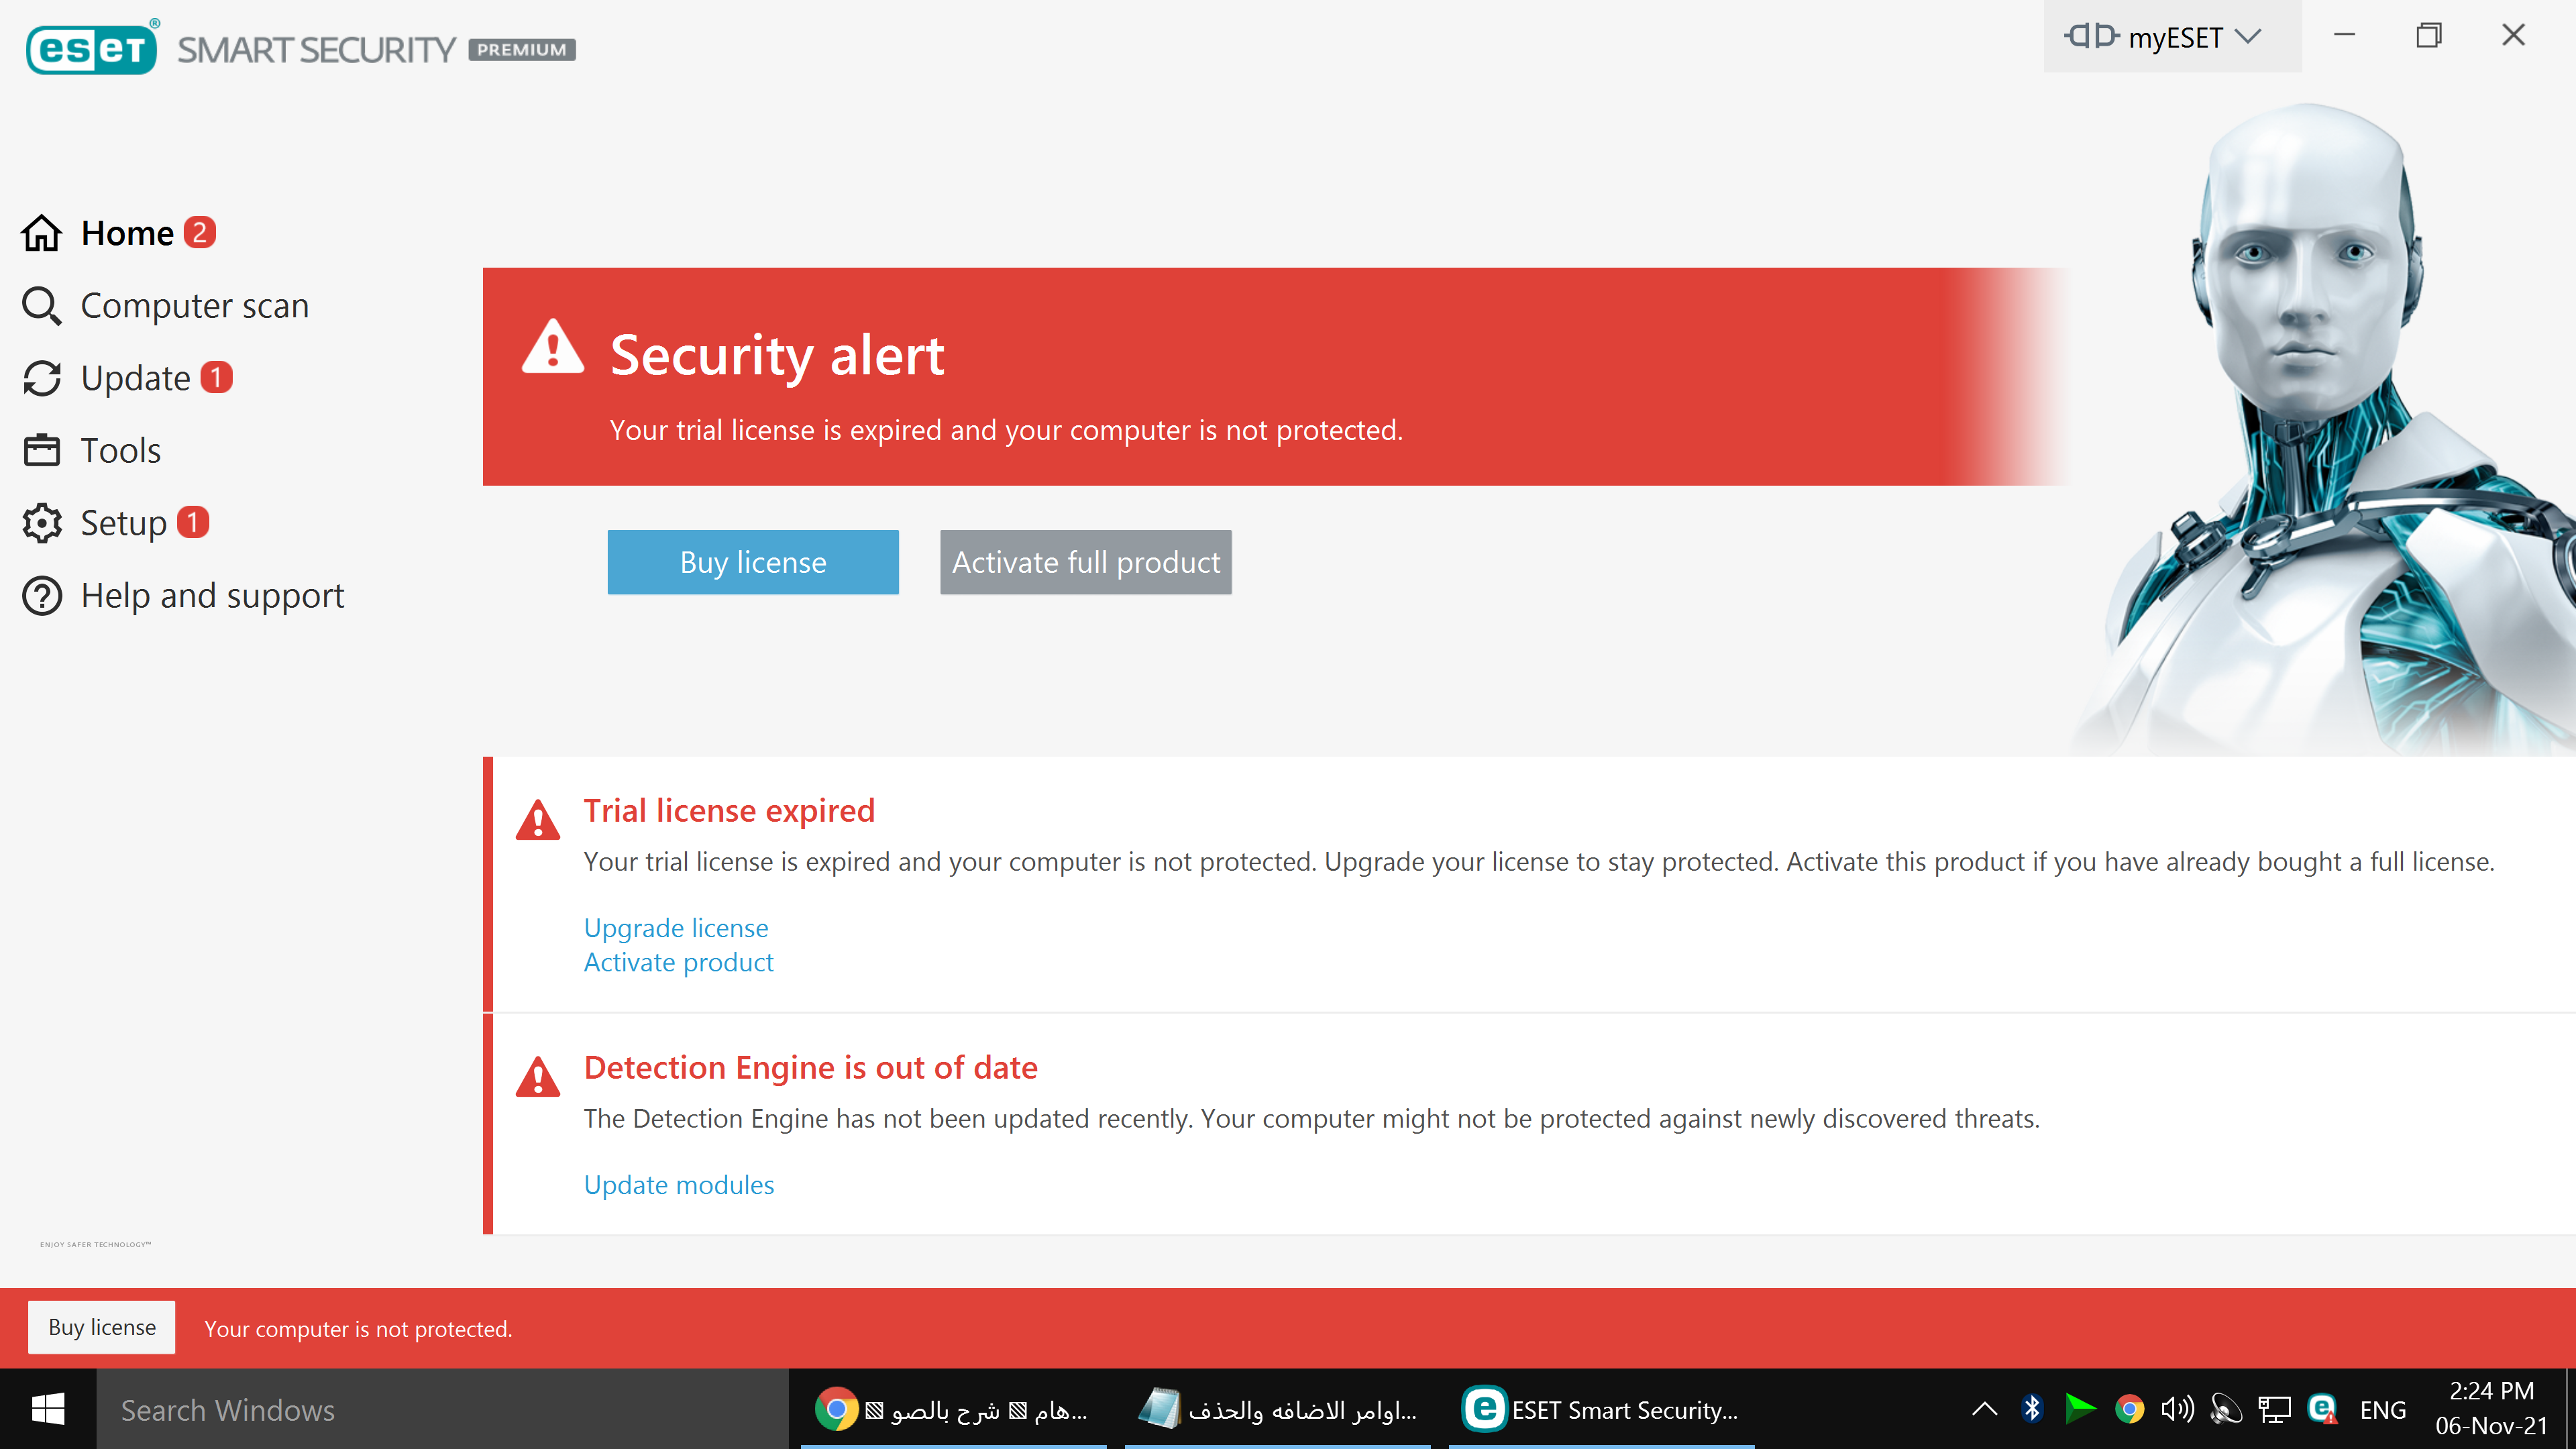Click the red 2 badge on Home

(199, 232)
